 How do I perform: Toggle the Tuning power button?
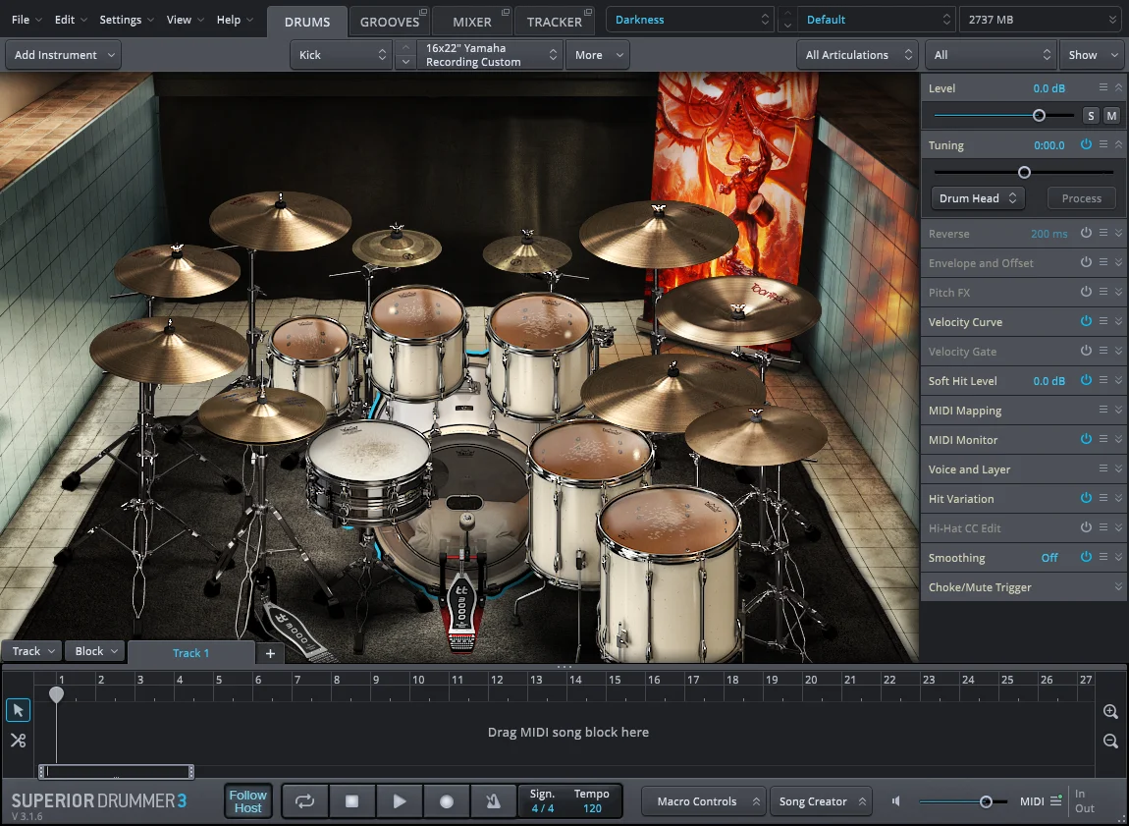[1086, 144]
